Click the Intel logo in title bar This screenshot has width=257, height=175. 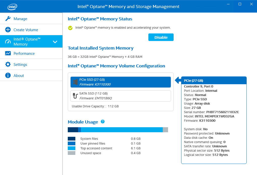pyautogui.click(x=12, y=7)
